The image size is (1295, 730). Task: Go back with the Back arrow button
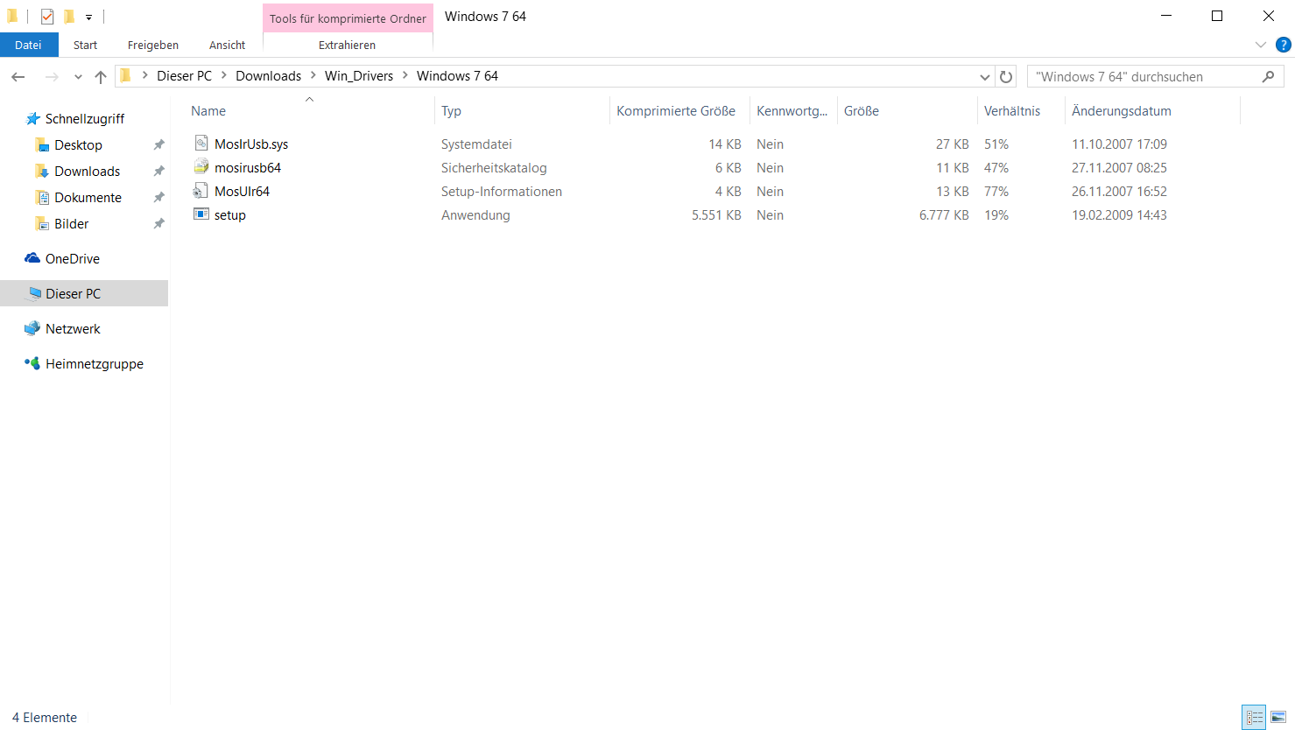click(18, 77)
